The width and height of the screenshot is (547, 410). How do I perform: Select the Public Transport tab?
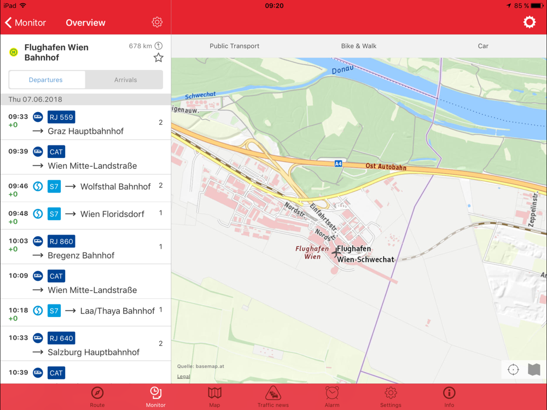[x=235, y=46]
